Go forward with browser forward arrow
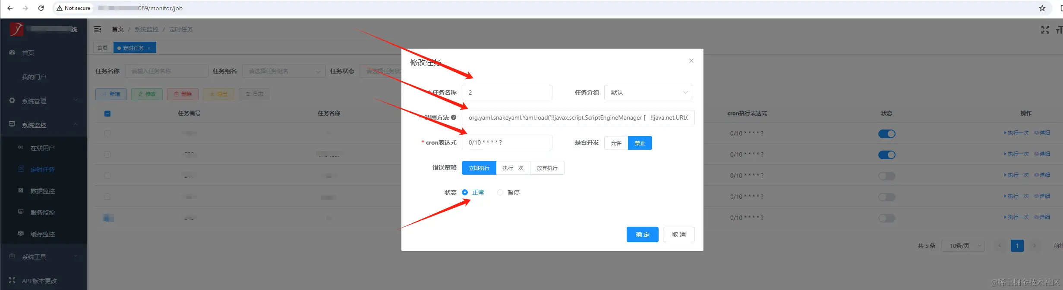Viewport: 1063px width, 290px height. click(25, 8)
